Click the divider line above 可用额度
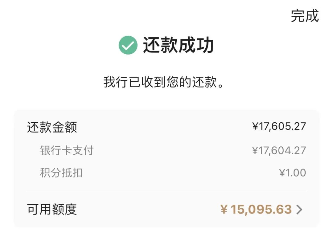 (166, 191)
